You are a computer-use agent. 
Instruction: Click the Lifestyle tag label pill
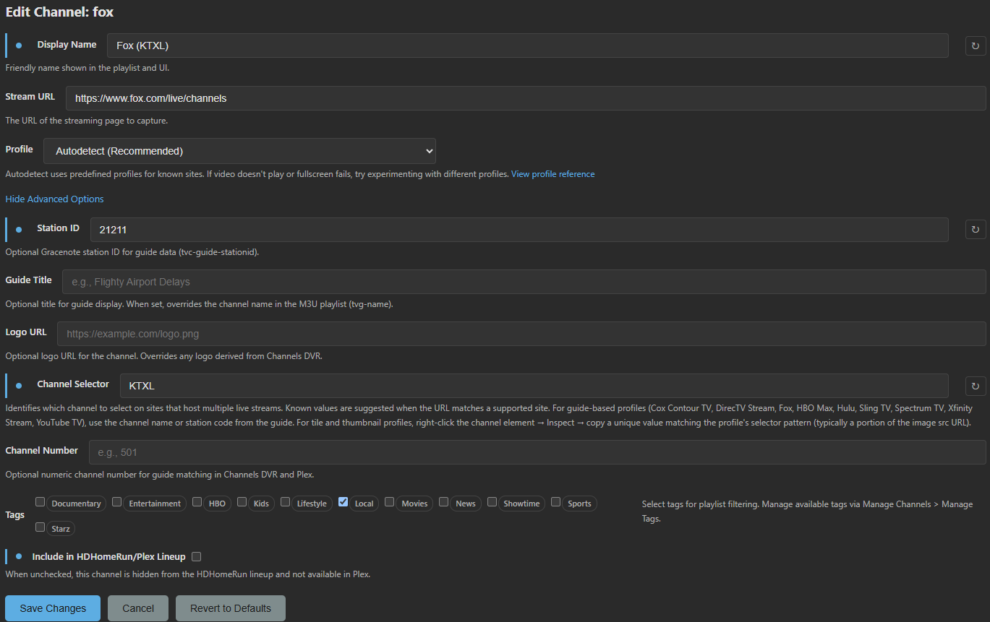tap(312, 504)
